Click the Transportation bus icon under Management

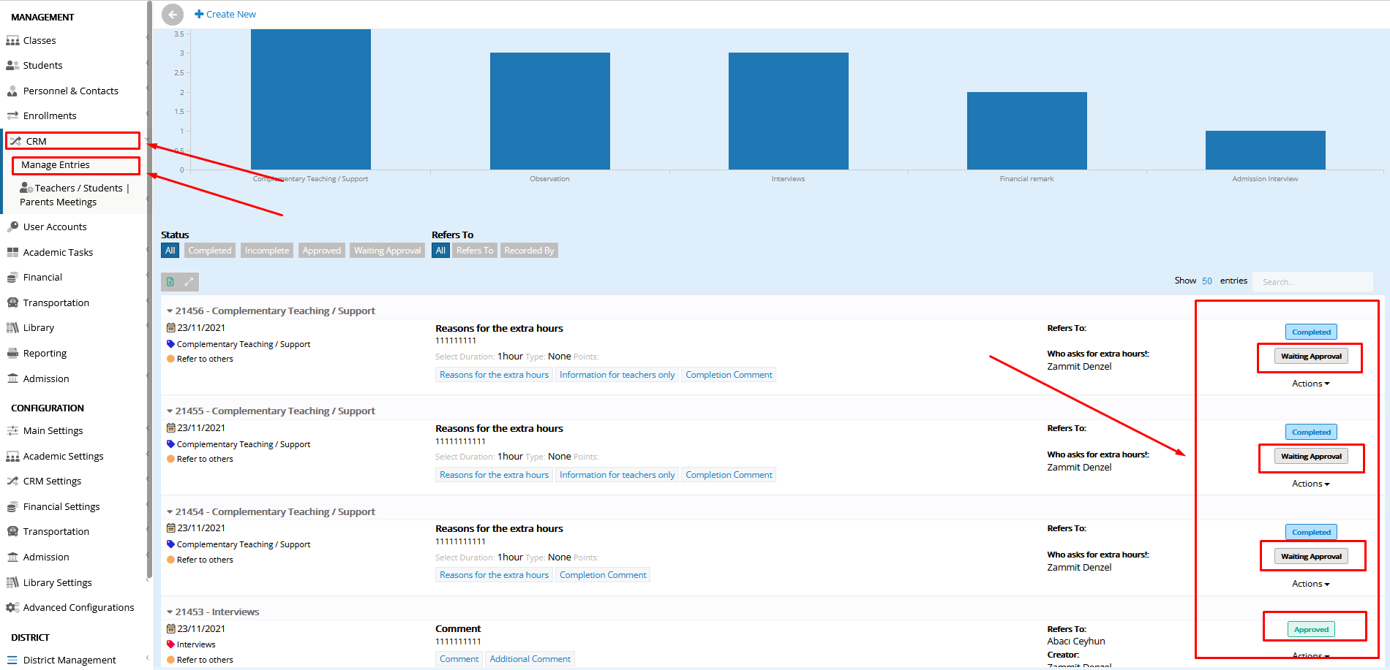click(12, 302)
